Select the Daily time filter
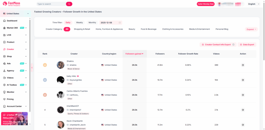265x130 pixels. [x=68, y=23]
